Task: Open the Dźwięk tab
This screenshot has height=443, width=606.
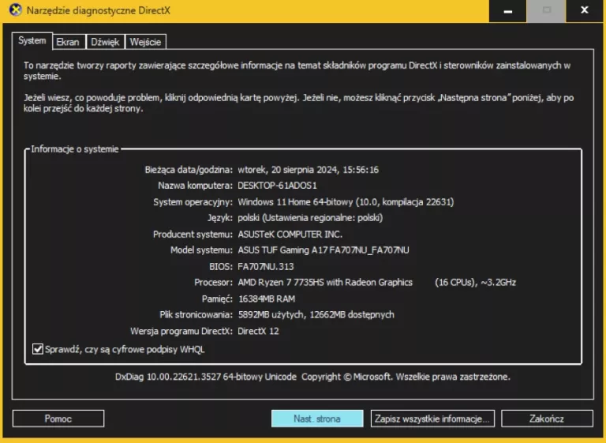Action: [x=105, y=42]
